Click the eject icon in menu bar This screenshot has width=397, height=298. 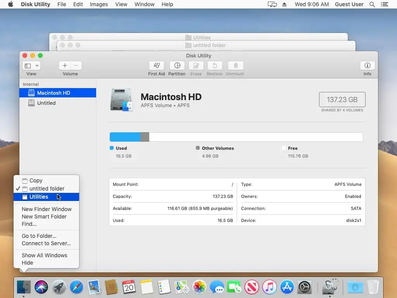click(x=284, y=4)
